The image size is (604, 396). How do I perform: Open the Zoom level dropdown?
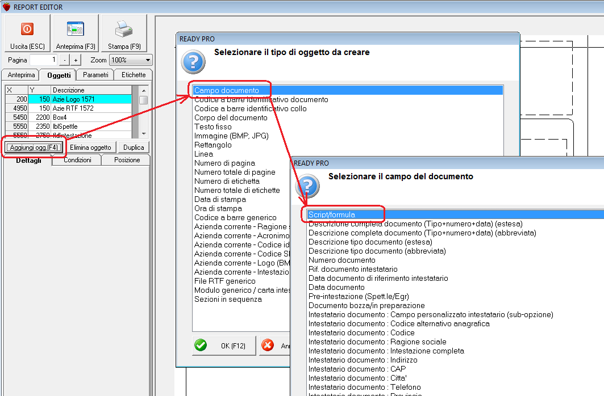tap(131, 60)
